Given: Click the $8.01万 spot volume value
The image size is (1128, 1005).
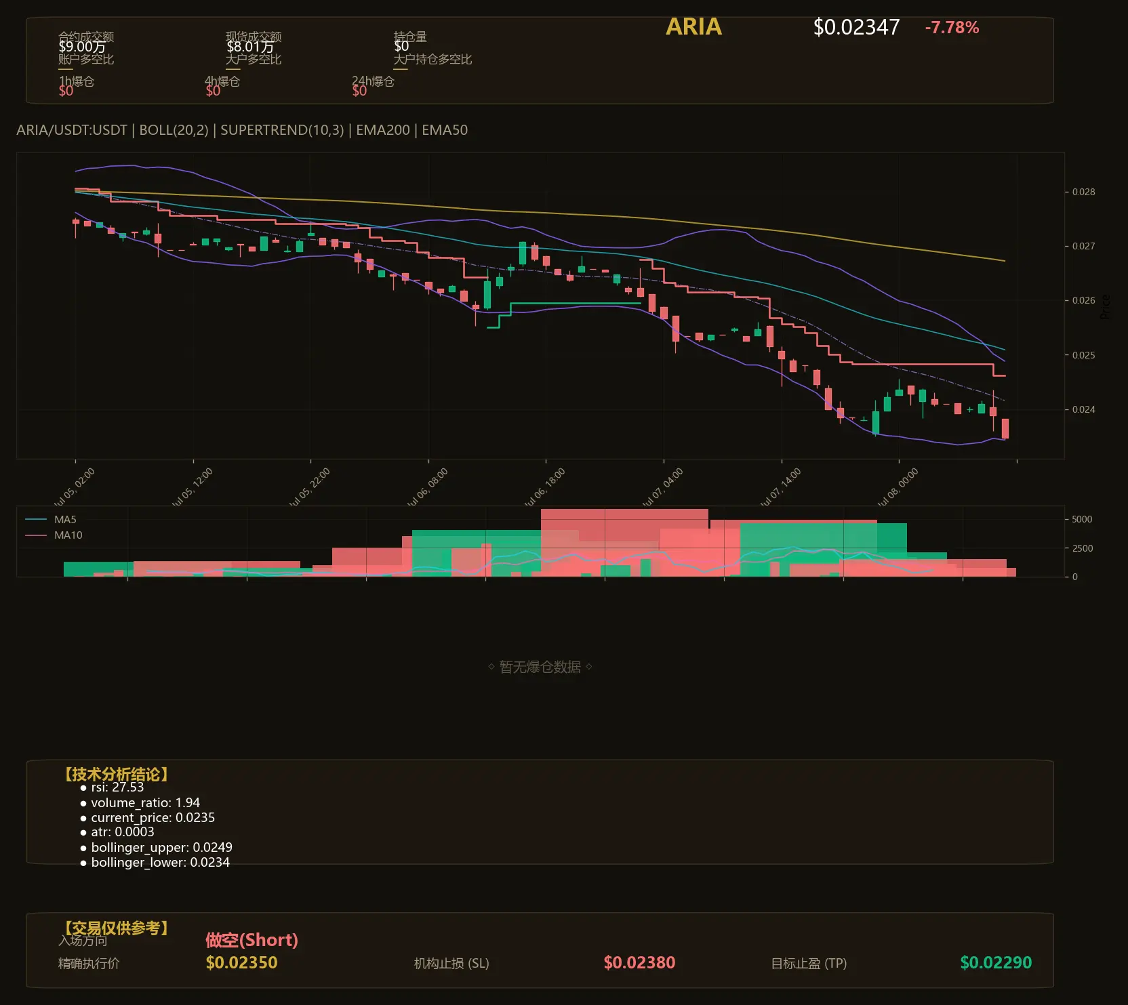Looking at the screenshot, I should (250, 47).
